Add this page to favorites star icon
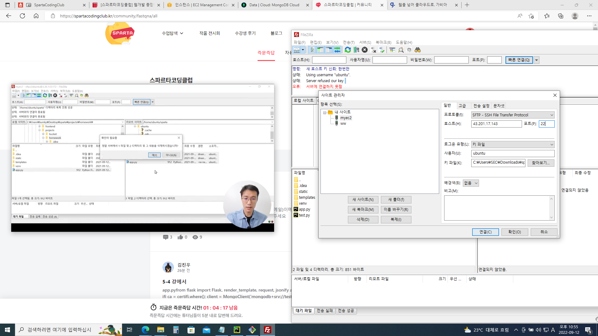 coord(531,16)
